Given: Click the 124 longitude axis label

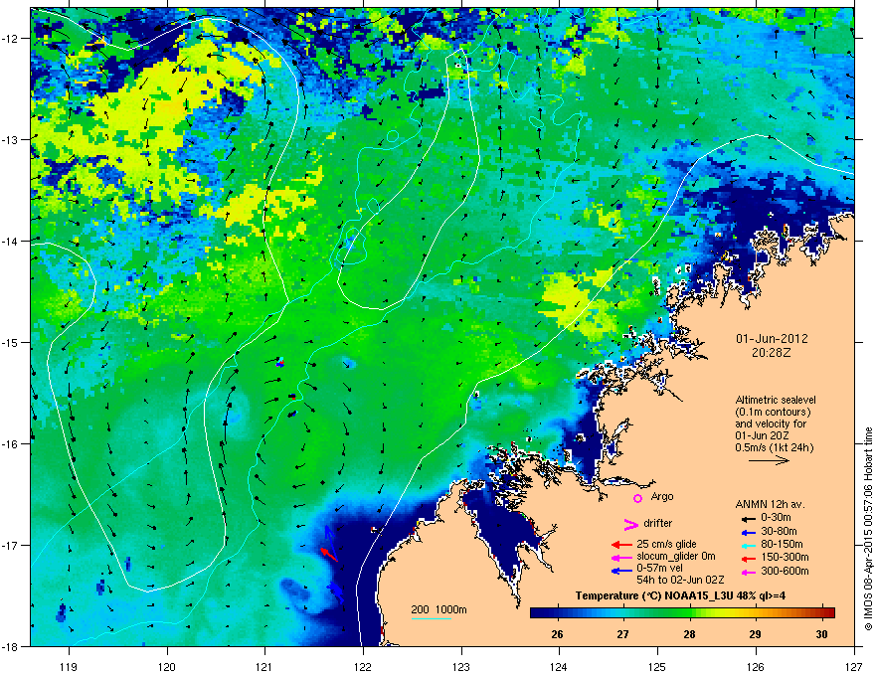Looking at the screenshot, I should coord(559,666).
